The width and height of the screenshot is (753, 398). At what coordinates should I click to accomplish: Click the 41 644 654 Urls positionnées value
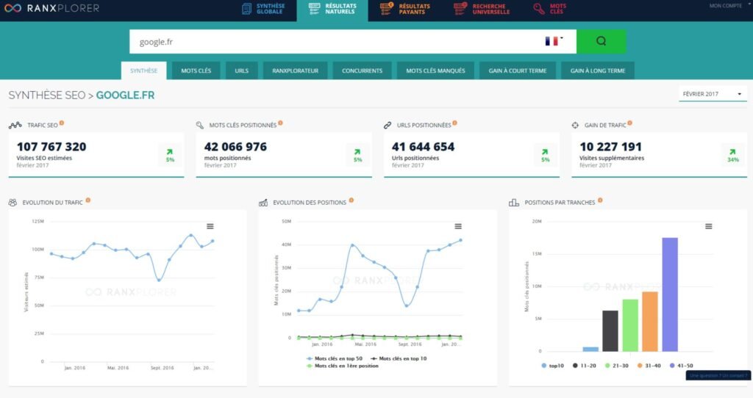pos(423,147)
